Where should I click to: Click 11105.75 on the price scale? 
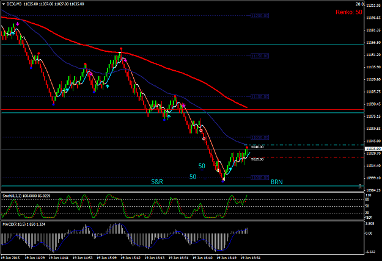point(373,92)
